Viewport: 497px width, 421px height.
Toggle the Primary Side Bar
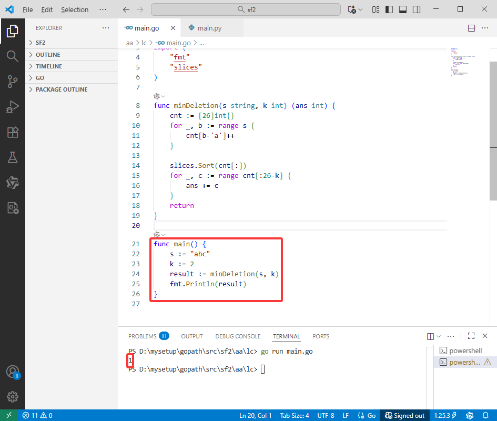389,9
